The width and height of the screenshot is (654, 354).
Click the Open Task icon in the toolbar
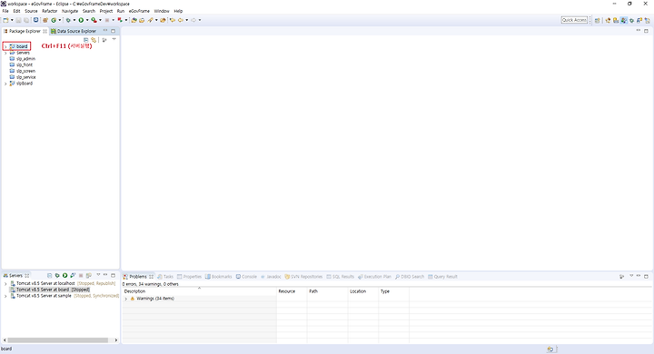pos(142,20)
